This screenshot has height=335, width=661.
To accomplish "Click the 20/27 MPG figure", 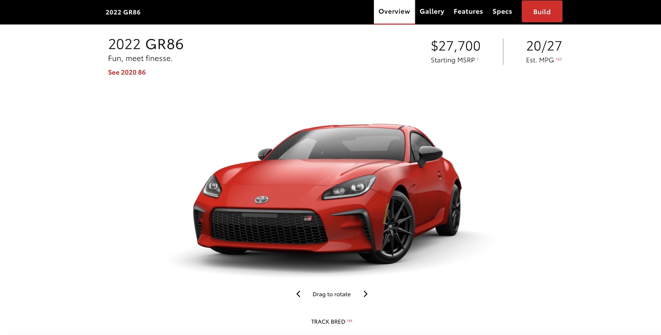I will pos(544,46).
